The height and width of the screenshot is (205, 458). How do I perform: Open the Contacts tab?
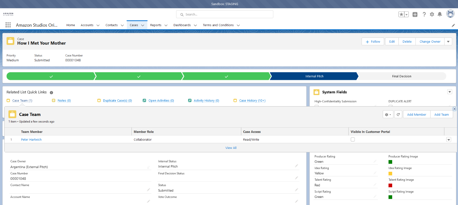tap(112, 25)
